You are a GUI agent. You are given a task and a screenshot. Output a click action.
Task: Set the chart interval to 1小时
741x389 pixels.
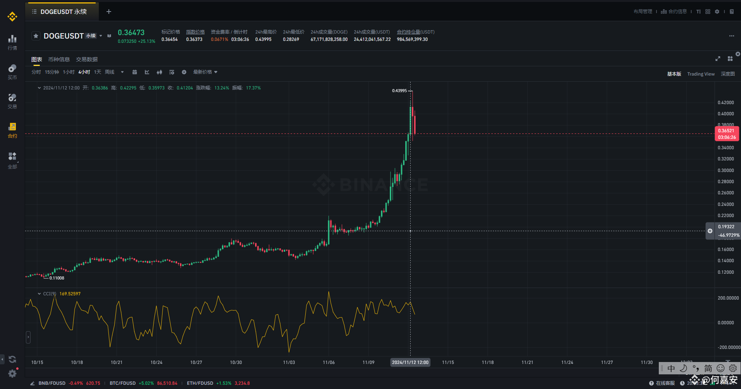pyautogui.click(x=69, y=72)
